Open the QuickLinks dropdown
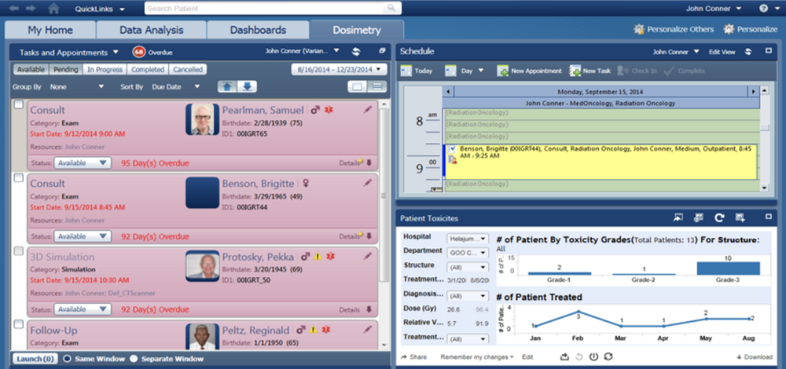Image resolution: width=786 pixels, height=369 pixels. point(100,9)
